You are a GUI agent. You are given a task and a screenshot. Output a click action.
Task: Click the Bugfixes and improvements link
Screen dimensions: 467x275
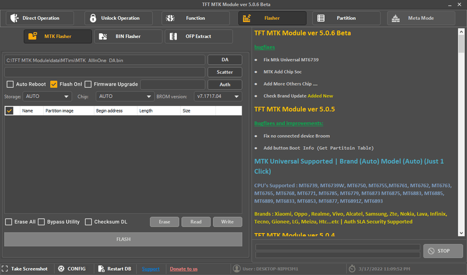tap(288, 123)
